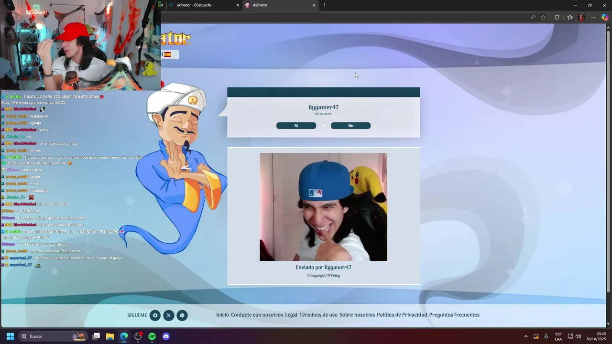The height and width of the screenshot is (344, 612).
Task: Open the Spanish flag language selector
Action: click(x=170, y=54)
